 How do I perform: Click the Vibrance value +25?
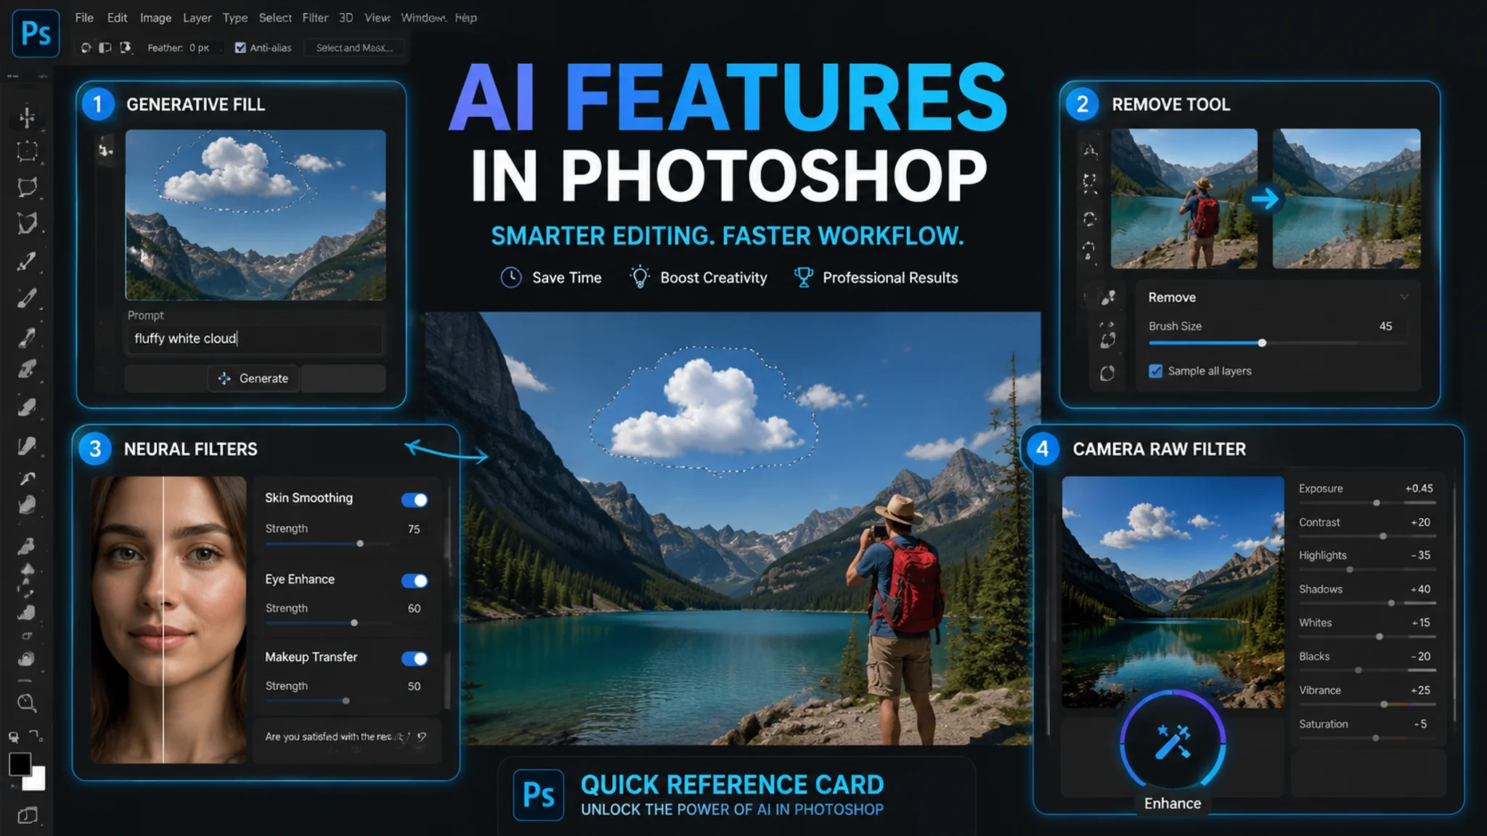[1420, 690]
